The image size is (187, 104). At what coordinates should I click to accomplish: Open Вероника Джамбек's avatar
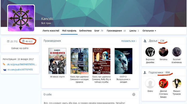click(x=150, y=52)
